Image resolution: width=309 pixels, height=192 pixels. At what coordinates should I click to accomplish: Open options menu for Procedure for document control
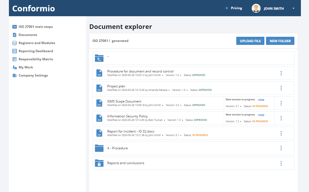pyautogui.click(x=281, y=73)
